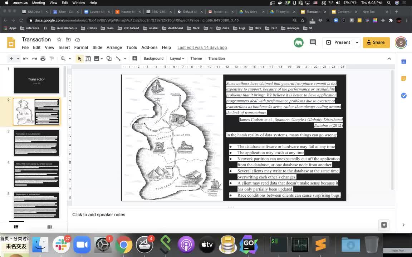
Task: Switch to grid view icon
Action: [x=49, y=227]
